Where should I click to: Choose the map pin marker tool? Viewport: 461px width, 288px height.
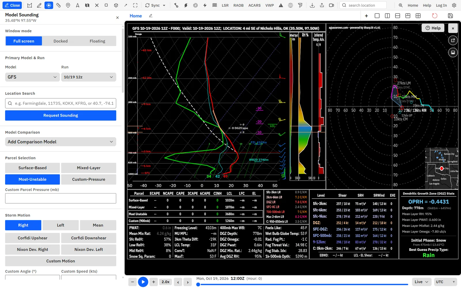(68, 5)
